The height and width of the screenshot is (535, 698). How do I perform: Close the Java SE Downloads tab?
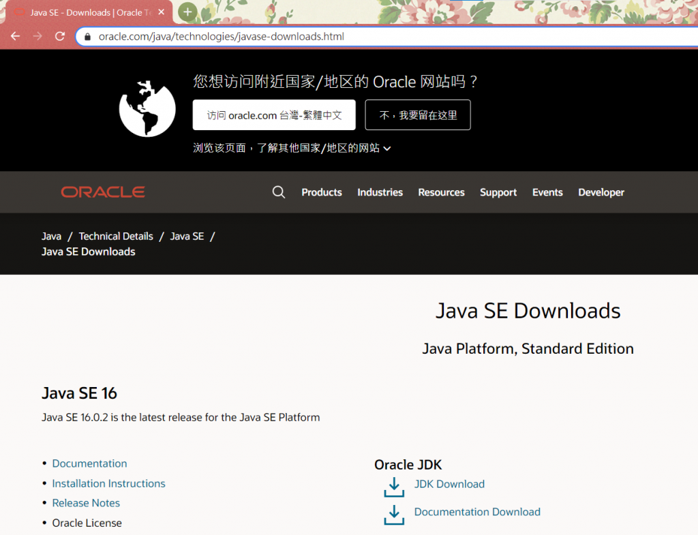[x=161, y=12]
